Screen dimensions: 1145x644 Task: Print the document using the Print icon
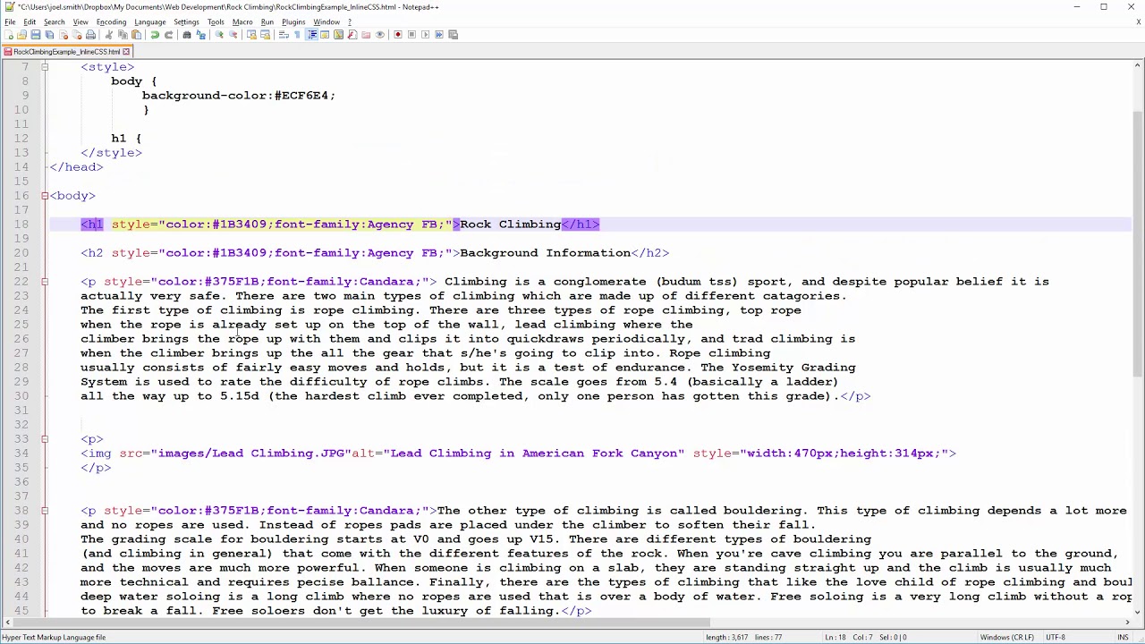click(x=90, y=35)
